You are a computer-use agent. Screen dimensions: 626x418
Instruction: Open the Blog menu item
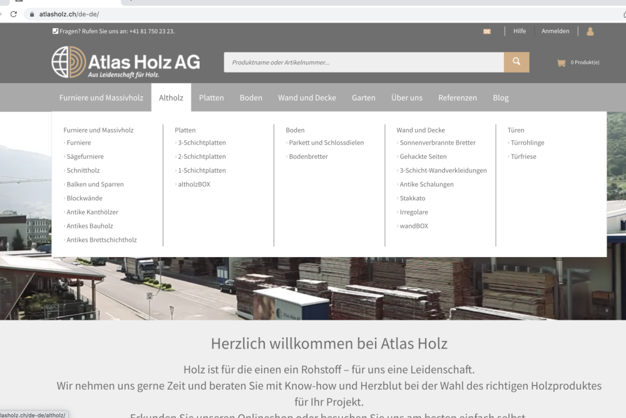click(500, 98)
